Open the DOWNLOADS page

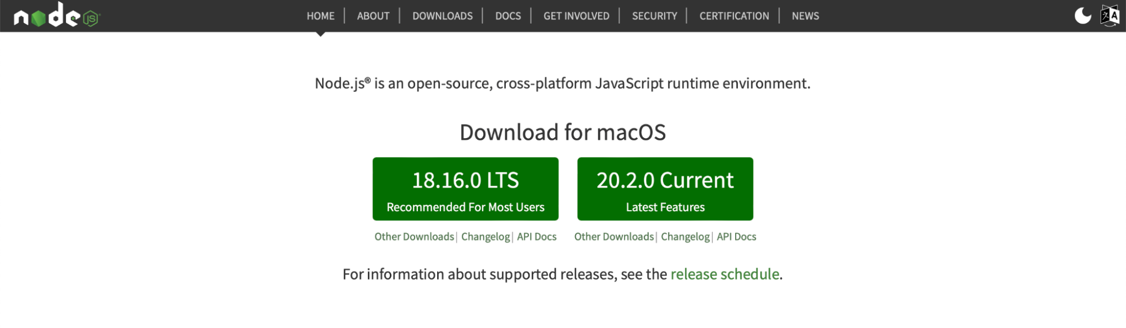(x=442, y=16)
